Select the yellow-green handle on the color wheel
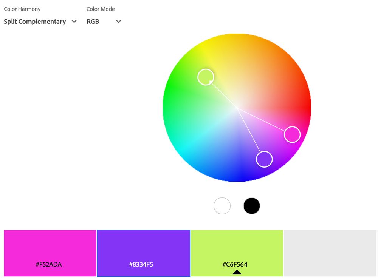The height and width of the screenshot is (279, 378). pos(206,77)
